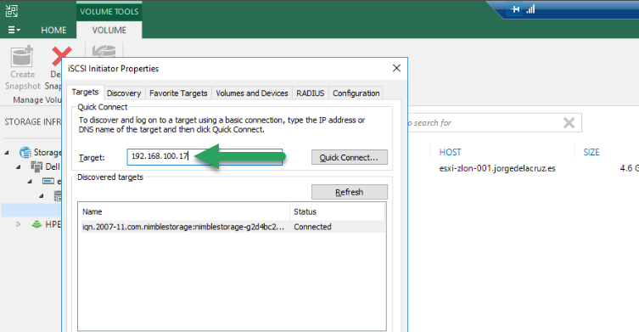
Task: Collapse the Dell tree node
Action: (19, 166)
